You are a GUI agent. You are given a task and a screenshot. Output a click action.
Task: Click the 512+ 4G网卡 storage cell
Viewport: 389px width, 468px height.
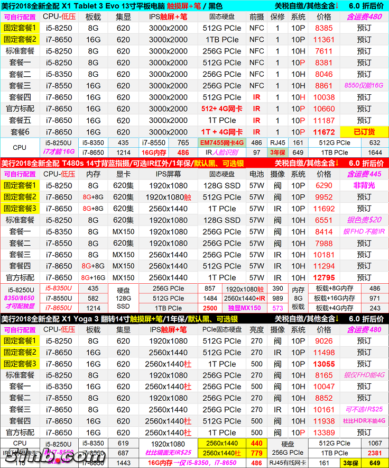click(222, 109)
